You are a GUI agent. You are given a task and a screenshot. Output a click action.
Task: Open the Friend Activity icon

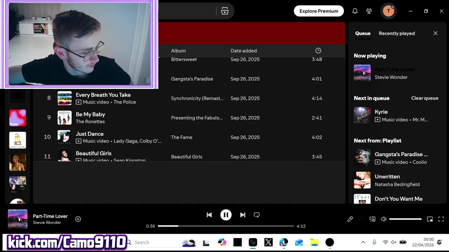(369, 11)
